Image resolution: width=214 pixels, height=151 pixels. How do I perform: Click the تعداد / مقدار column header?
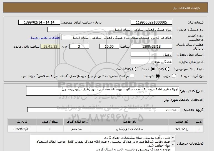(x=50, y=122)
